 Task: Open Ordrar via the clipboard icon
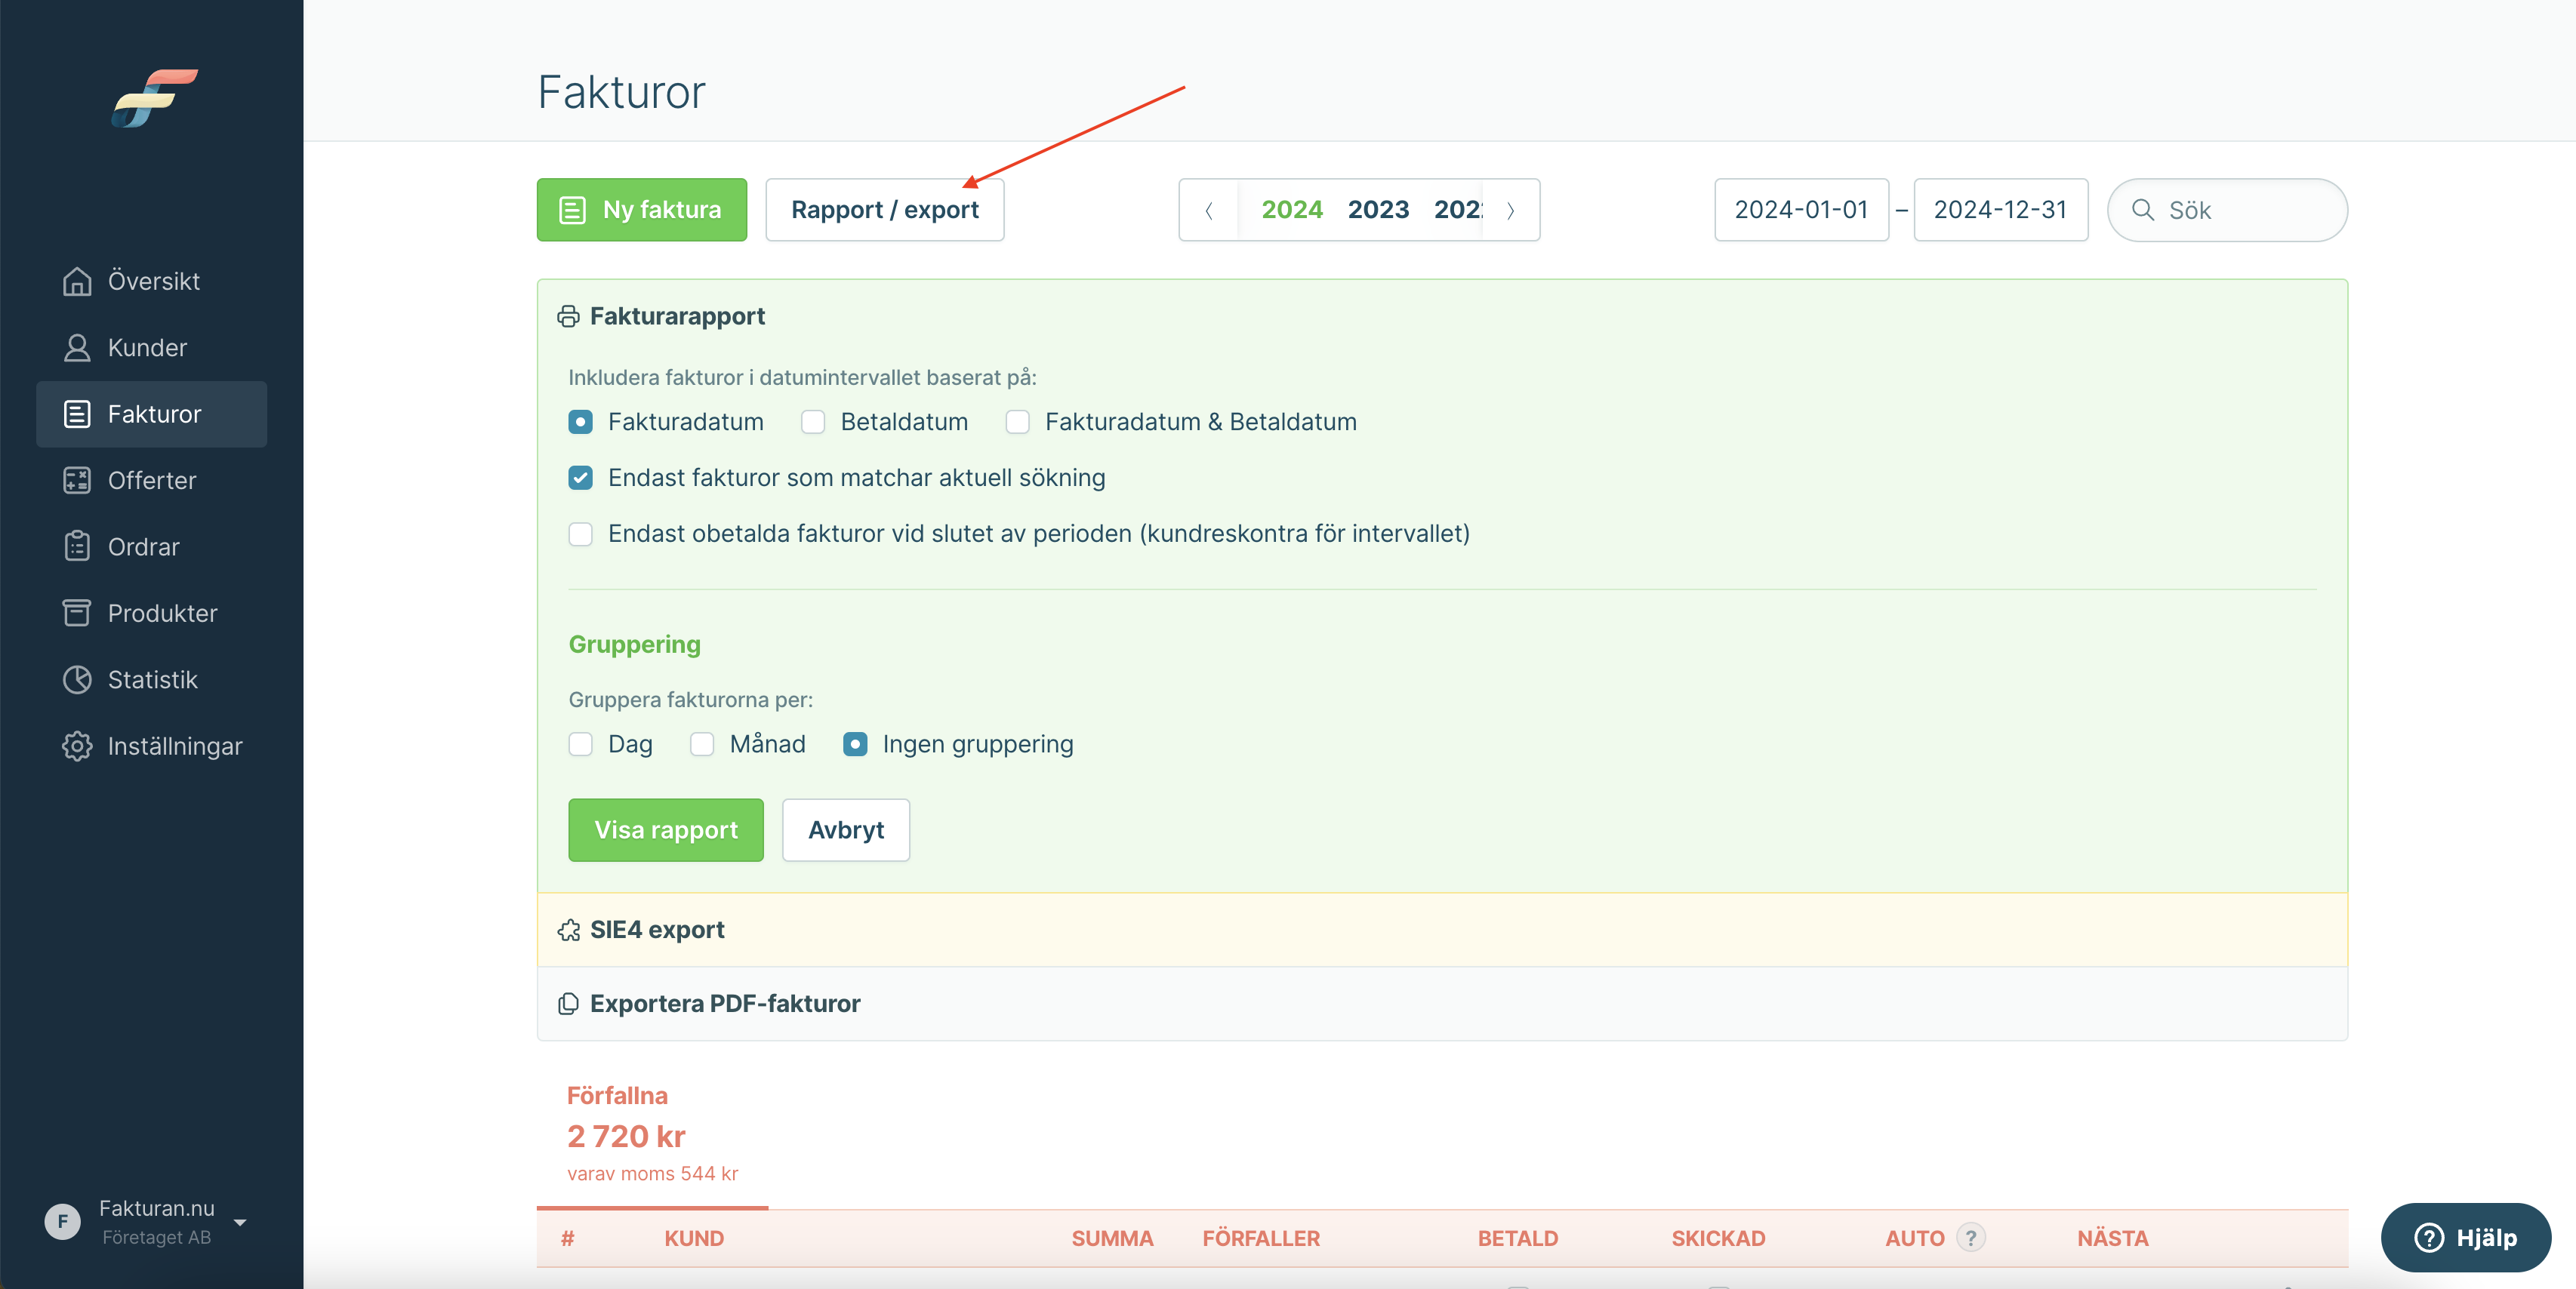point(77,546)
